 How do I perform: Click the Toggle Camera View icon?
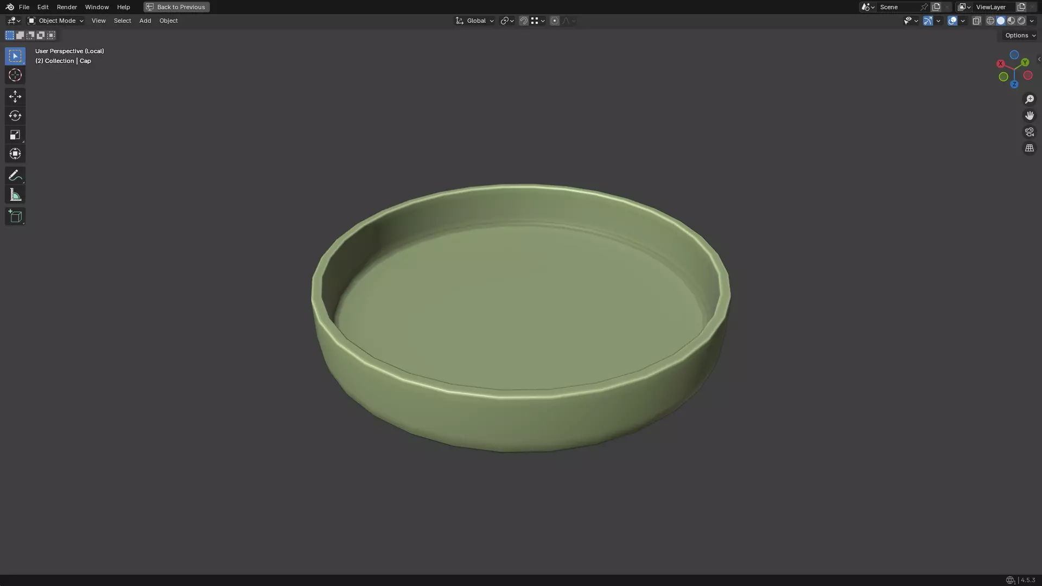pyautogui.click(x=1029, y=132)
